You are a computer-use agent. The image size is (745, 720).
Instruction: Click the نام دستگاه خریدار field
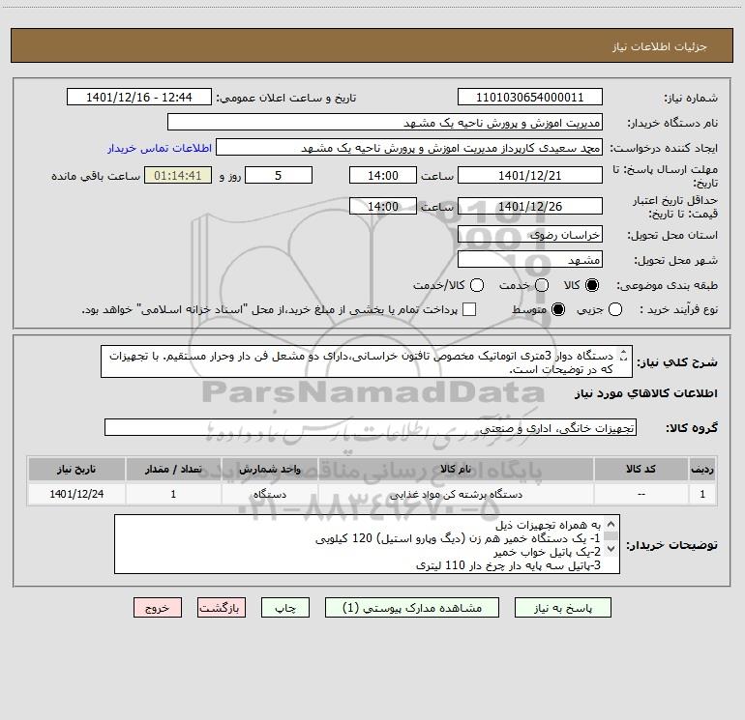pyautogui.click(x=385, y=122)
